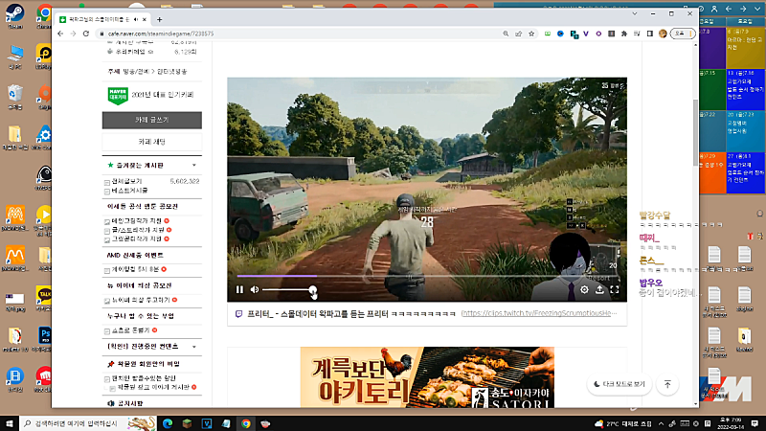Open the new tab plus button
This screenshot has height=431, width=766.
tap(159, 19)
